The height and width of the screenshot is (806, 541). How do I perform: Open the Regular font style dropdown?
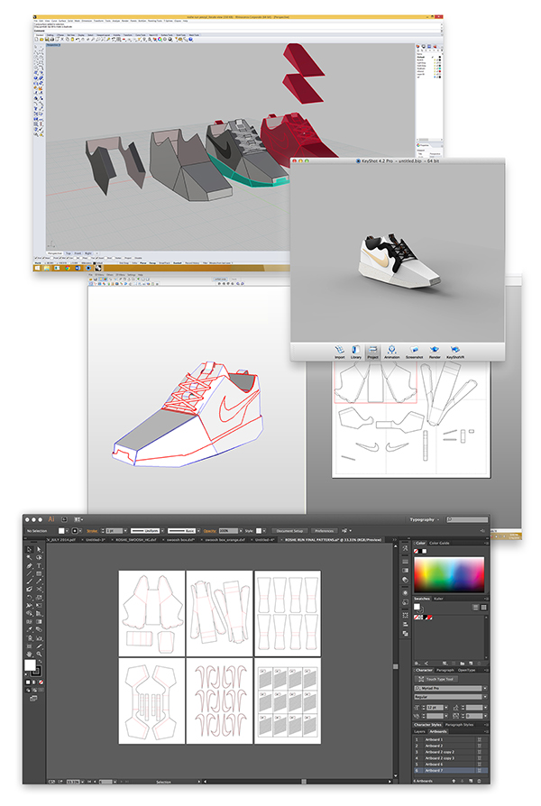[x=484, y=697]
